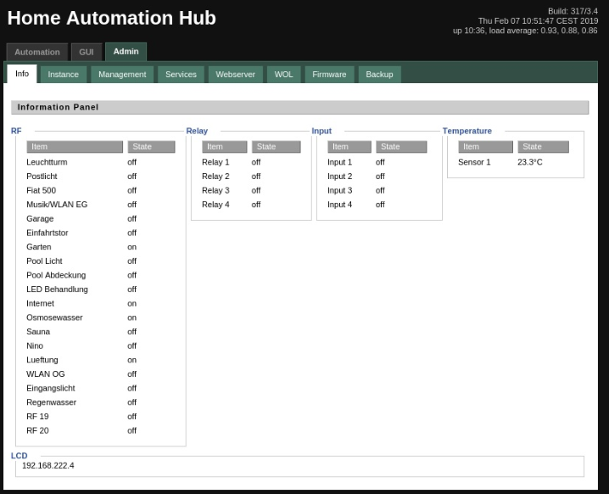The height and width of the screenshot is (494, 609).
Task: Select the RF 19 item
Action: [37, 416]
